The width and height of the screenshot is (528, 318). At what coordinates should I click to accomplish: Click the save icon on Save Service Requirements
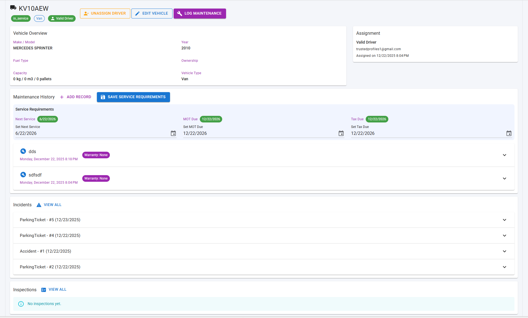(103, 97)
